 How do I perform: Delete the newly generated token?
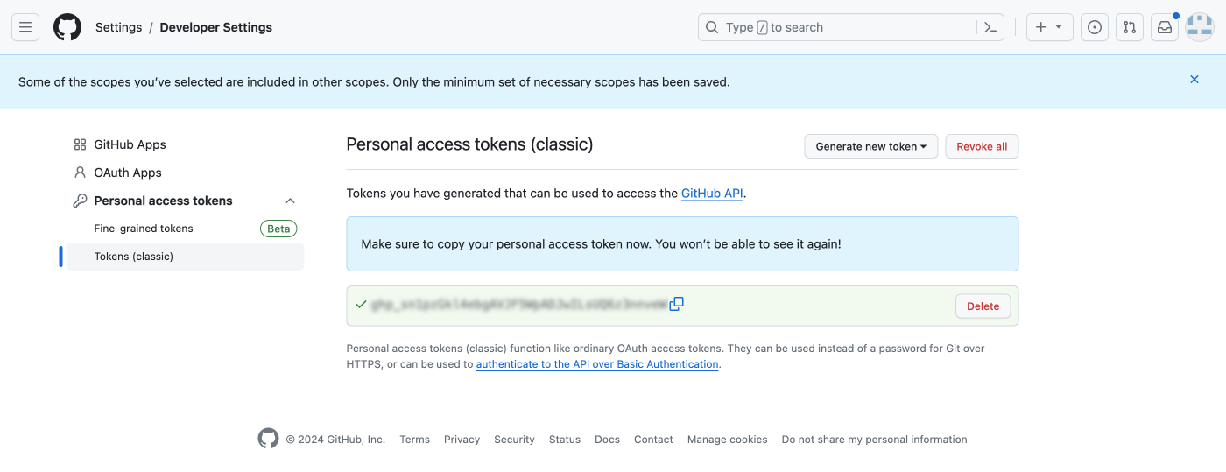983,306
